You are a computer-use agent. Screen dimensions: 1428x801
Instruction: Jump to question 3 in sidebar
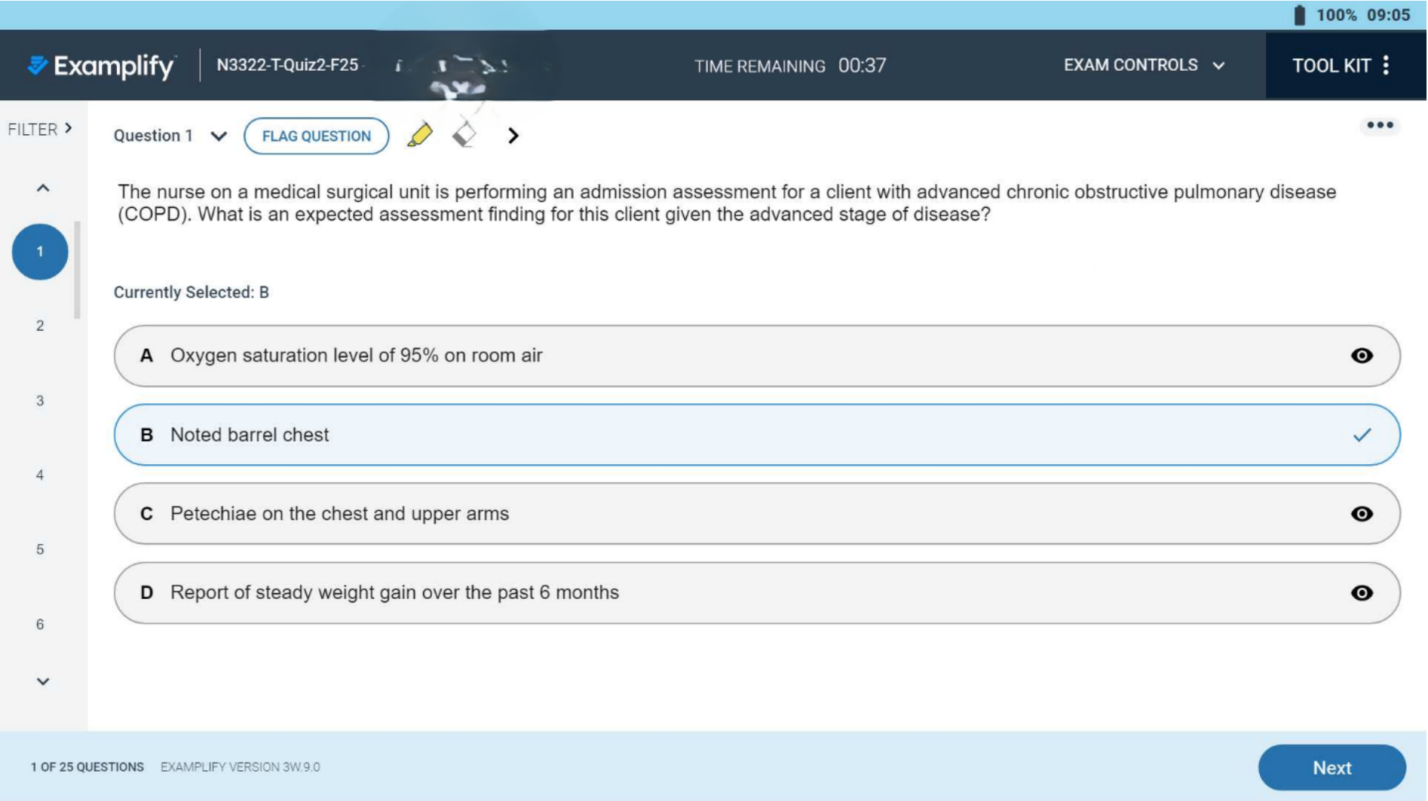coord(40,401)
